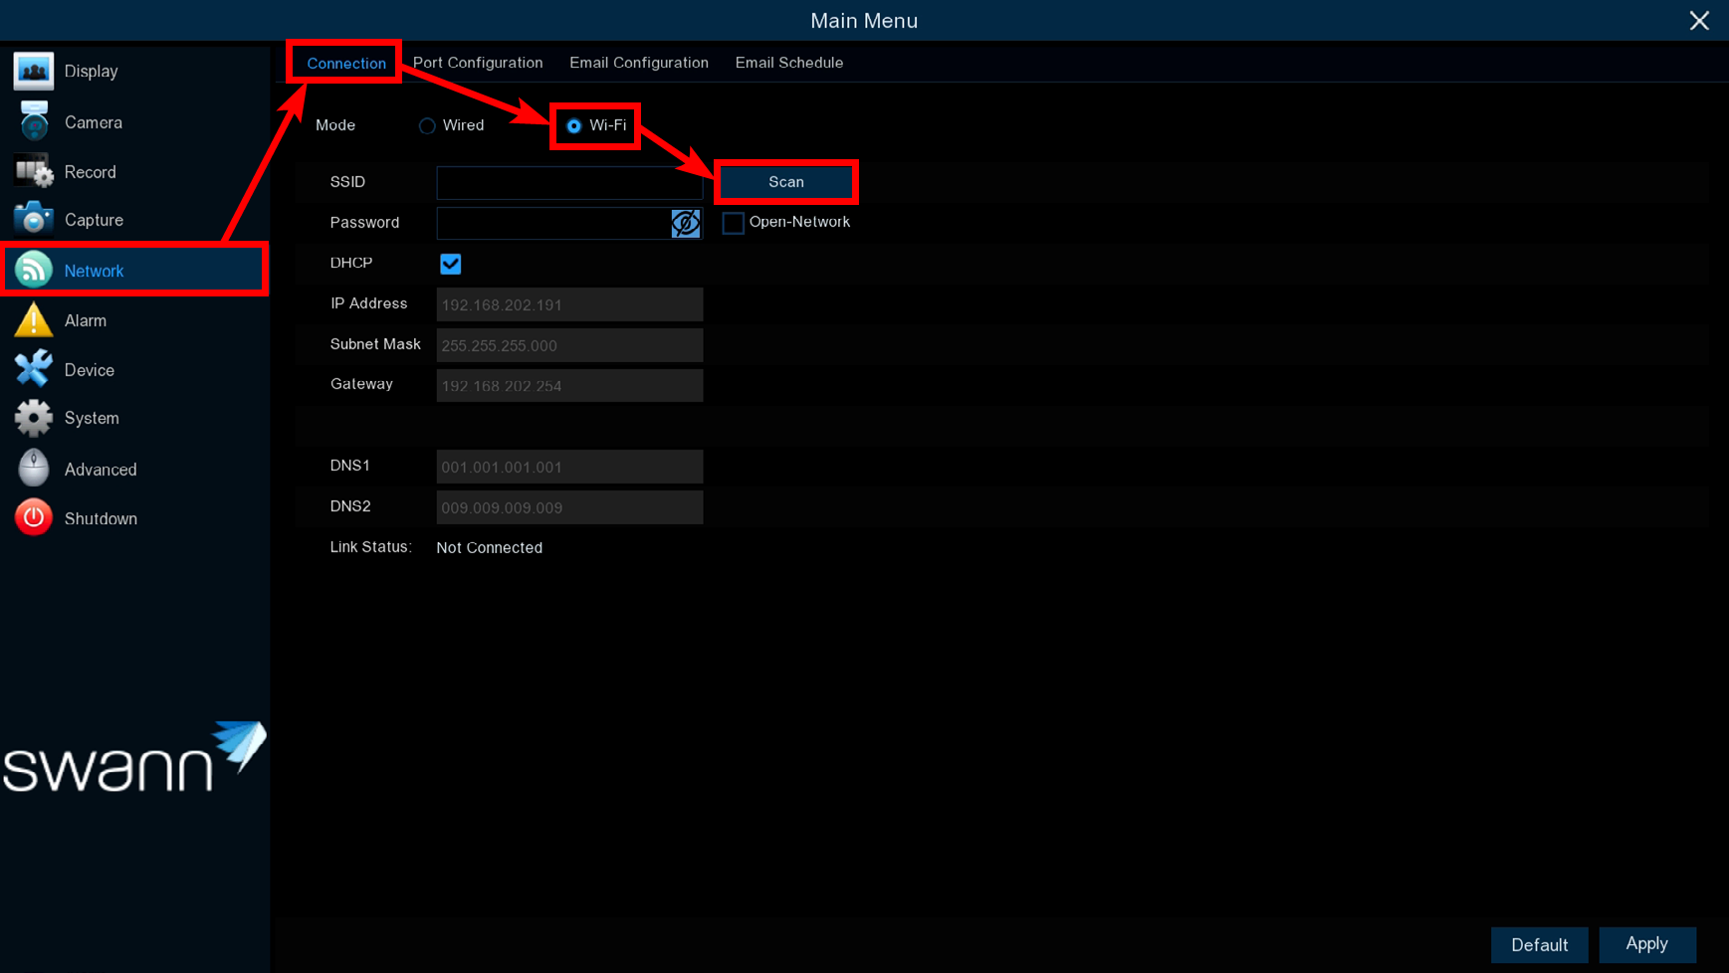Select Wi-Fi mode radio button

pyautogui.click(x=574, y=126)
